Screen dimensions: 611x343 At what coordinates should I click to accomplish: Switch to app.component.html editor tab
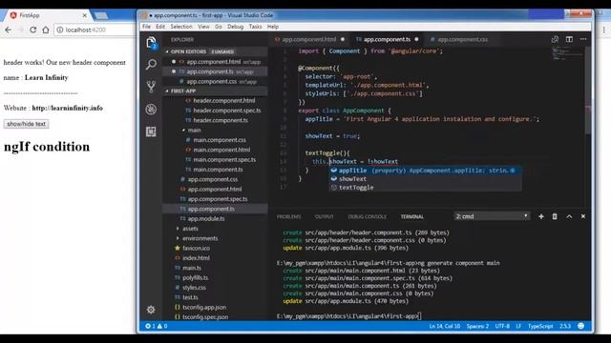(309, 39)
